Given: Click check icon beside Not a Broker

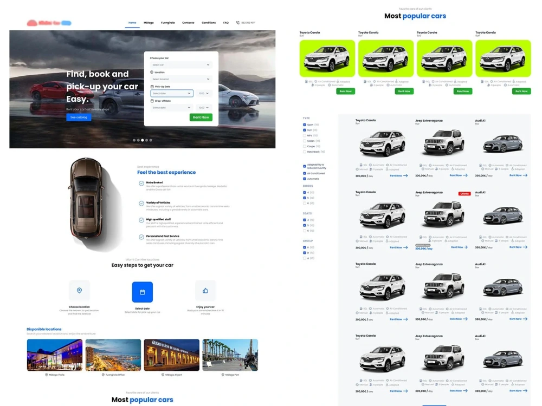Looking at the screenshot, I should coord(141,184).
